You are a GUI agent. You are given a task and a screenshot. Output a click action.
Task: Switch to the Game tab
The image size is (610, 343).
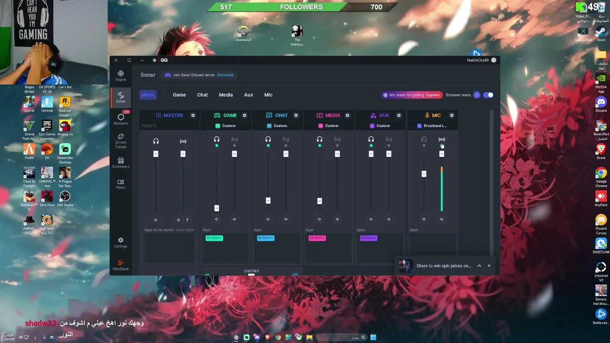pos(179,95)
